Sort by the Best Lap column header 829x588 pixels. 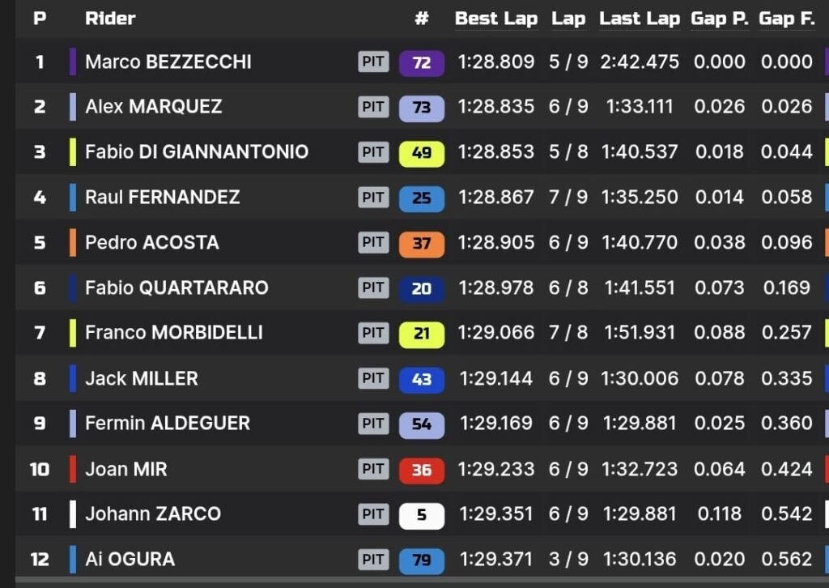[x=495, y=19]
